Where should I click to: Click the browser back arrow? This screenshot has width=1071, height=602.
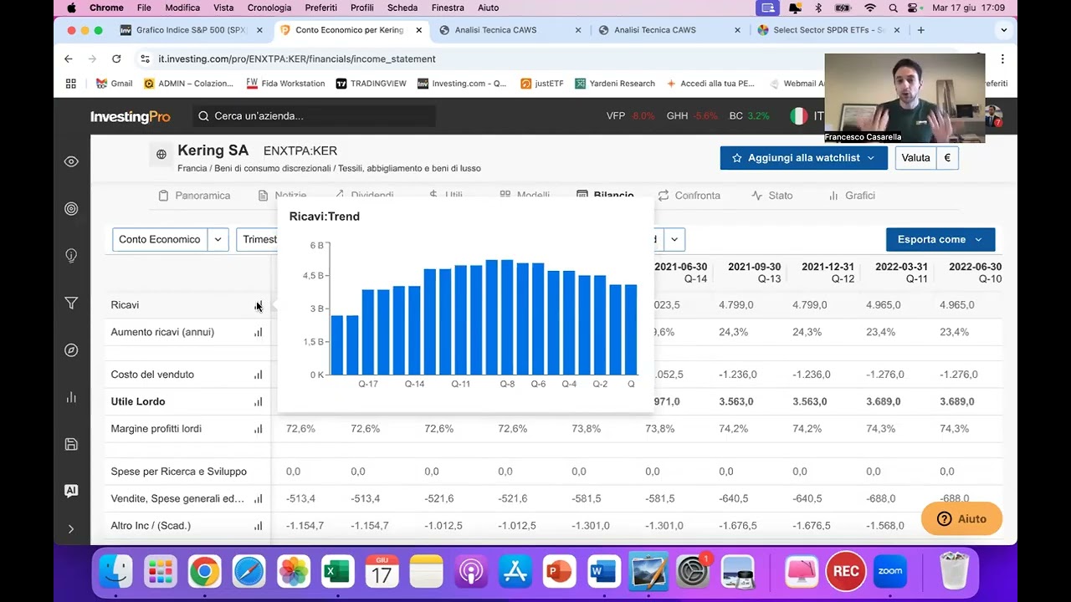point(69,59)
